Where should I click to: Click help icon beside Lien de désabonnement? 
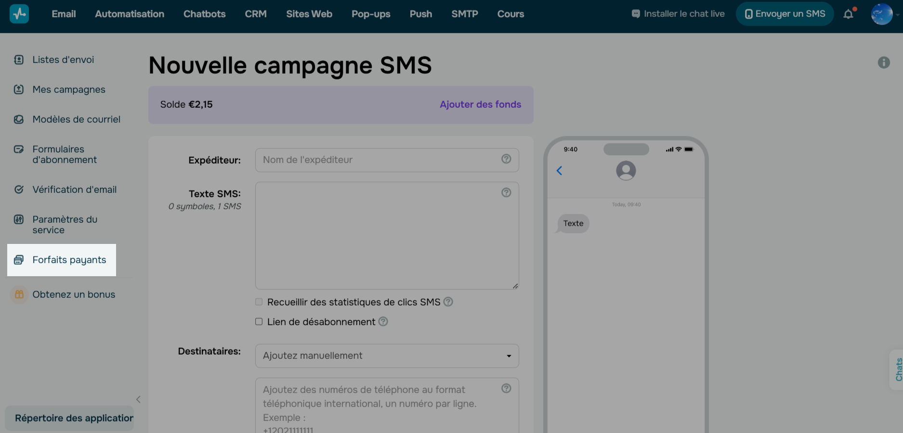pyautogui.click(x=383, y=321)
